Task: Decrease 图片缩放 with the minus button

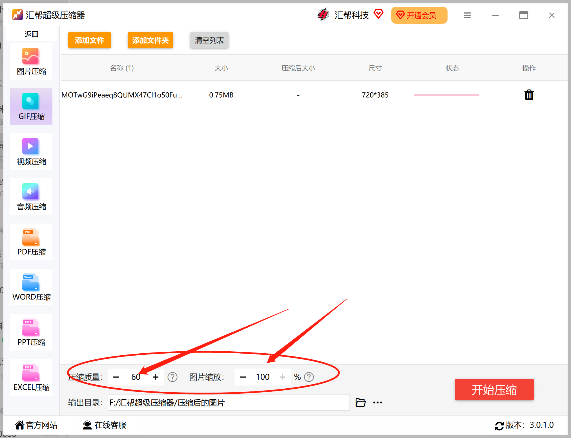Action: click(x=243, y=377)
